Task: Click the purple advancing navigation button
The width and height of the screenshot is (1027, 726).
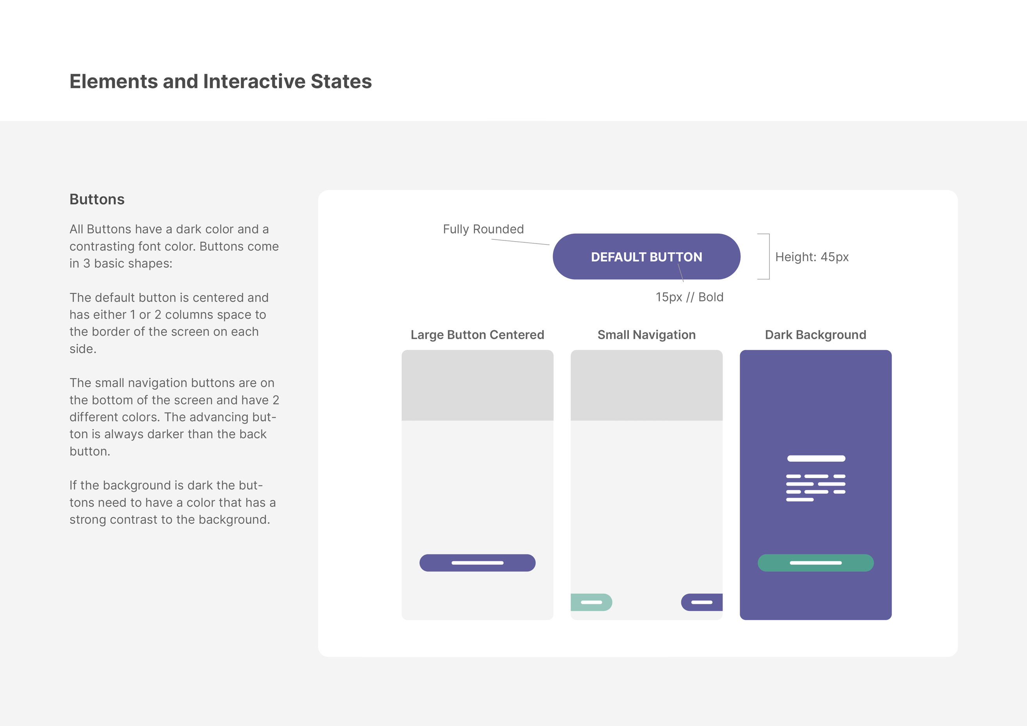Action: coord(701,602)
